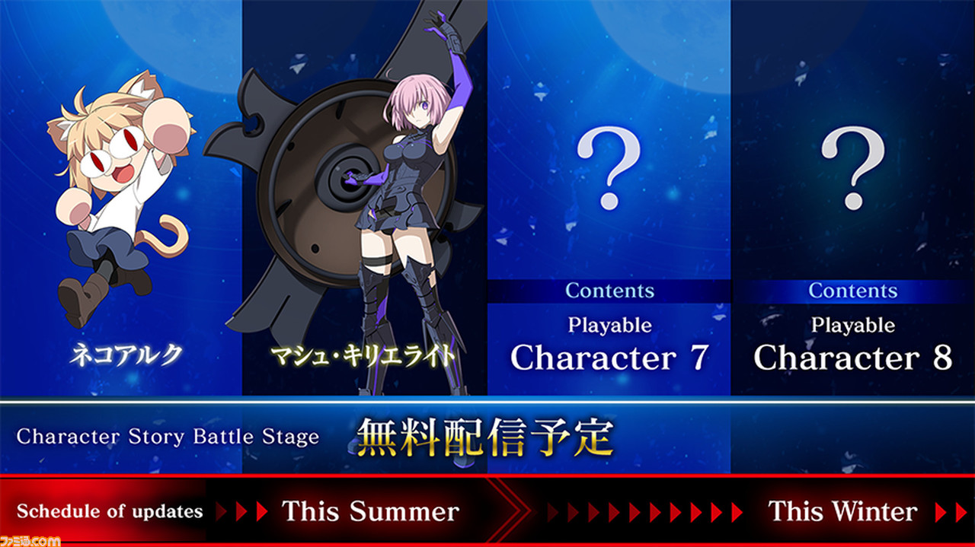Select the Contents header above Character 7
This screenshot has width=975, height=547.
[609, 291]
